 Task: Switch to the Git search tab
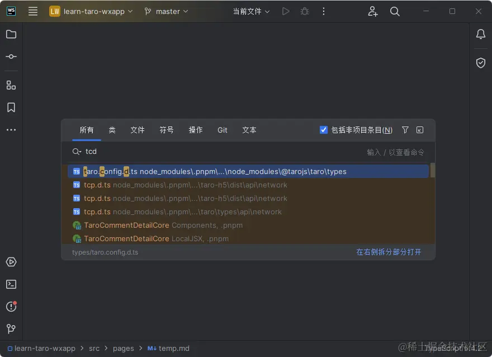[222, 130]
